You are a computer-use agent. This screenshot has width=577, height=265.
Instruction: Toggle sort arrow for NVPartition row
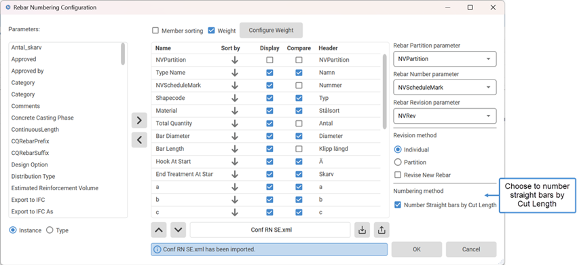click(235, 60)
